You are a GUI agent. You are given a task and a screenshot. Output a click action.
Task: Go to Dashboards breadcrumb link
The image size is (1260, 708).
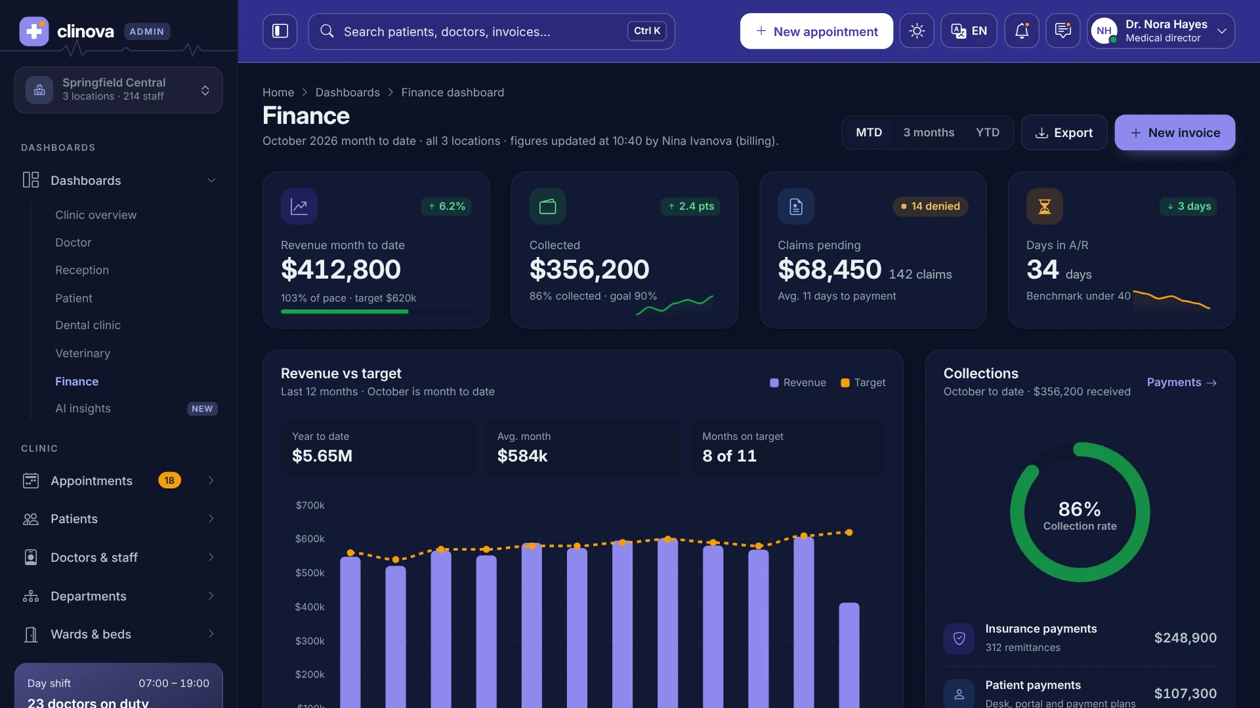(347, 92)
